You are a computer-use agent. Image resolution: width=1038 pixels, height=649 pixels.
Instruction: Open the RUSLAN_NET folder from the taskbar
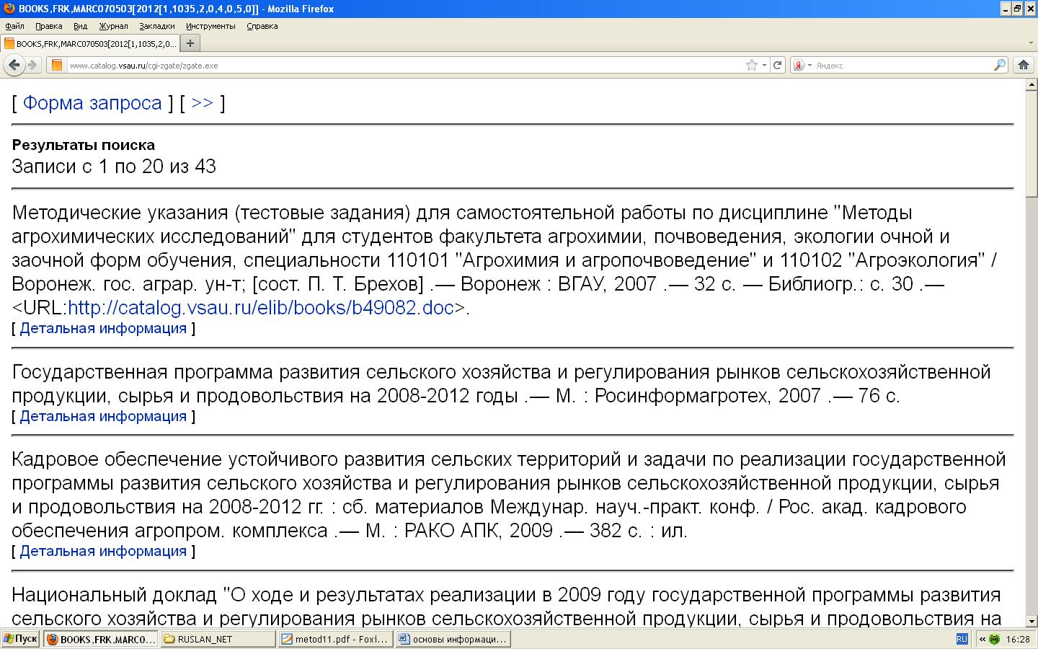[218, 639]
